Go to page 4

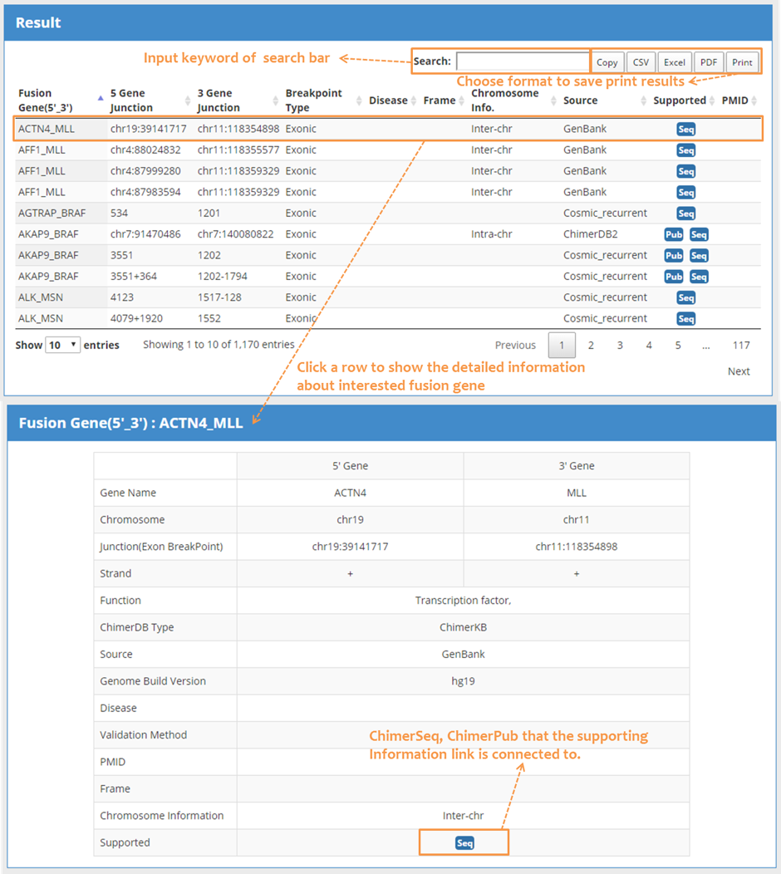coord(649,345)
